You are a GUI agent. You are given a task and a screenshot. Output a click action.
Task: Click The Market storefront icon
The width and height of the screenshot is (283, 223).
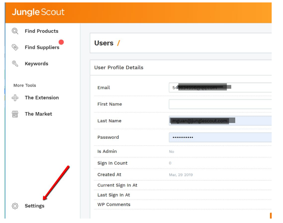pyautogui.click(x=15, y=114)
